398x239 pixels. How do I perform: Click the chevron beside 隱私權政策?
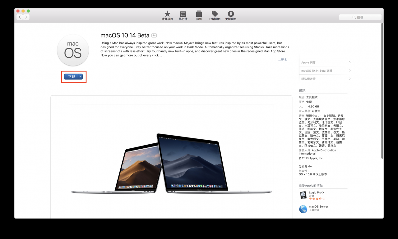(350, 79)
